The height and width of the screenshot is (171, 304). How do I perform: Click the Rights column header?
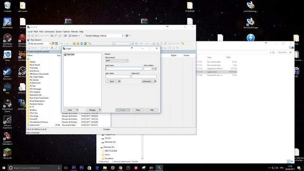(174, 56)
